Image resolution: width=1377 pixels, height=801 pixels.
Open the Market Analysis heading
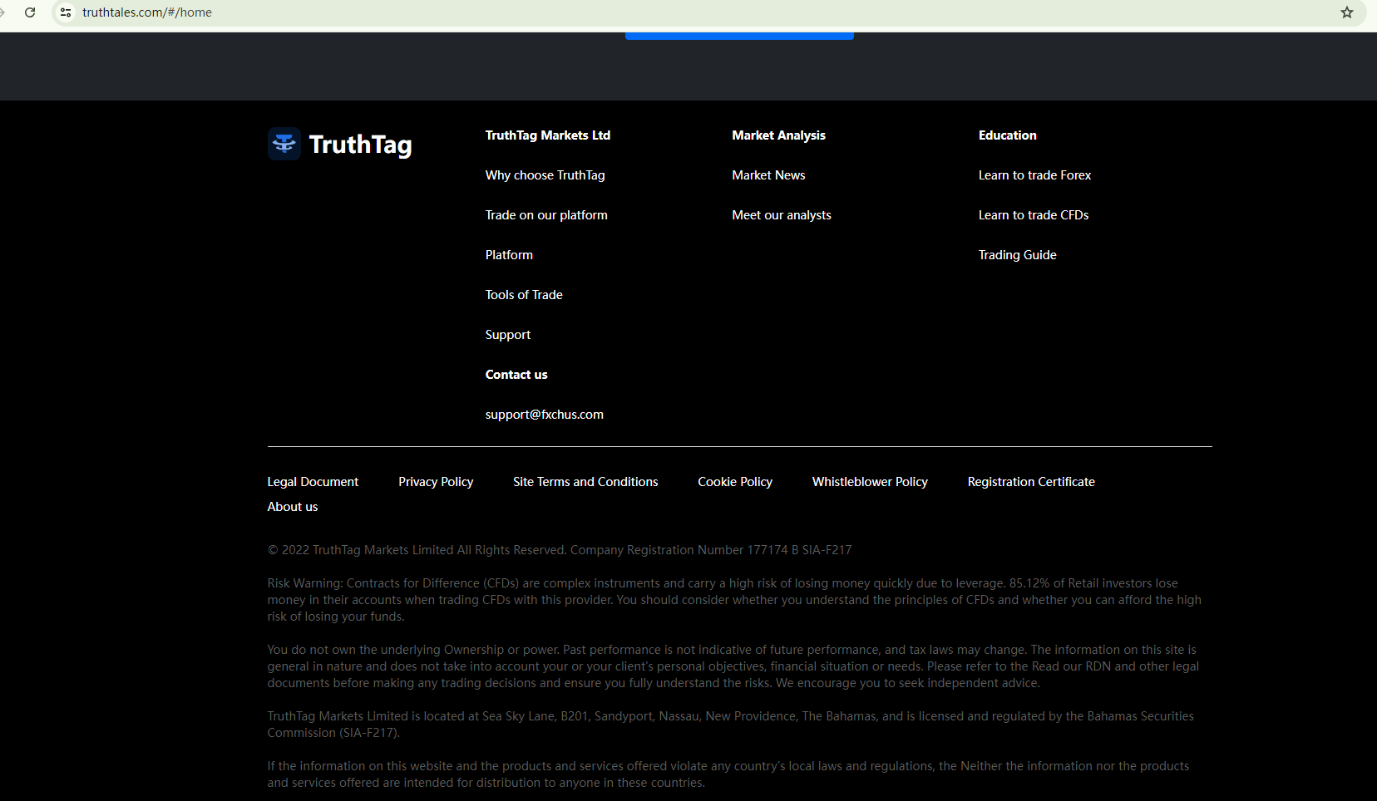(779, 135)
